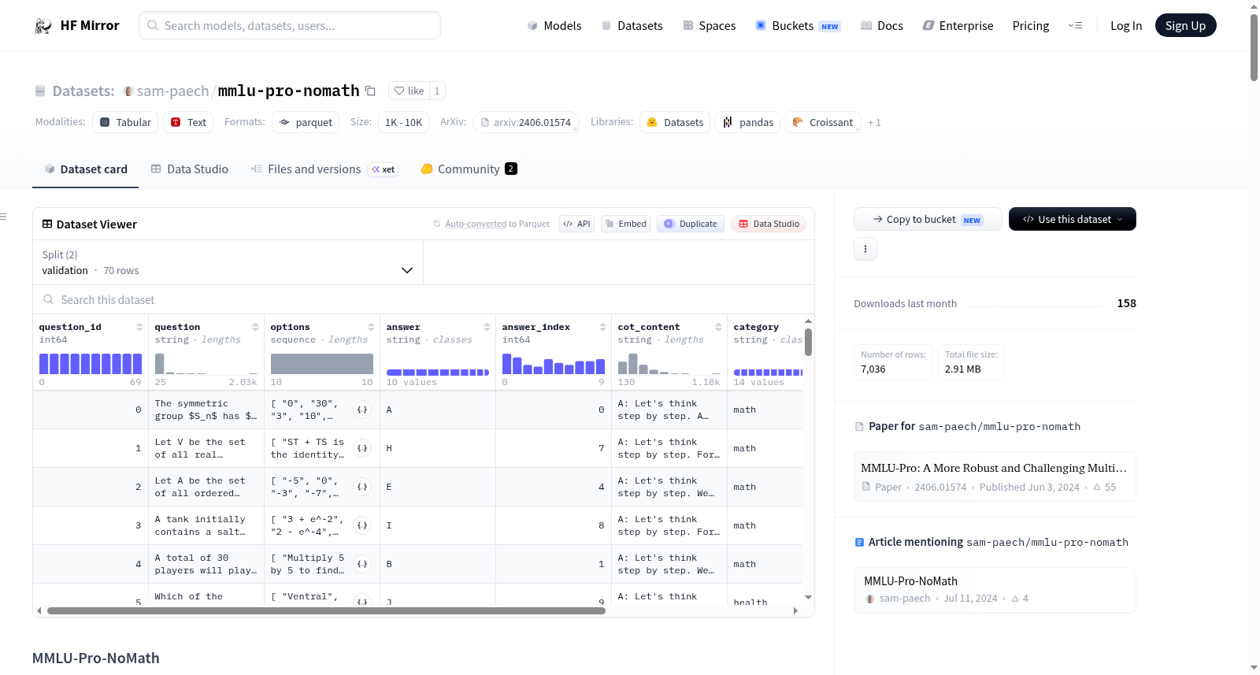Go to Spaces in top navigation
This screenshot has width=1260, height=675.
(x=709, y=25)
